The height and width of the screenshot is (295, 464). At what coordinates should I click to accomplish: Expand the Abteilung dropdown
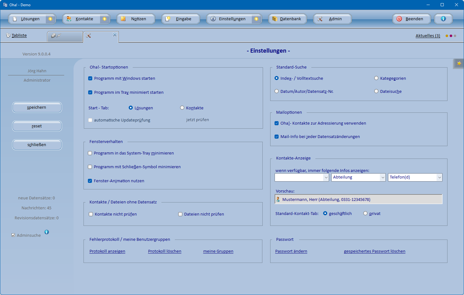pos(383,178)
